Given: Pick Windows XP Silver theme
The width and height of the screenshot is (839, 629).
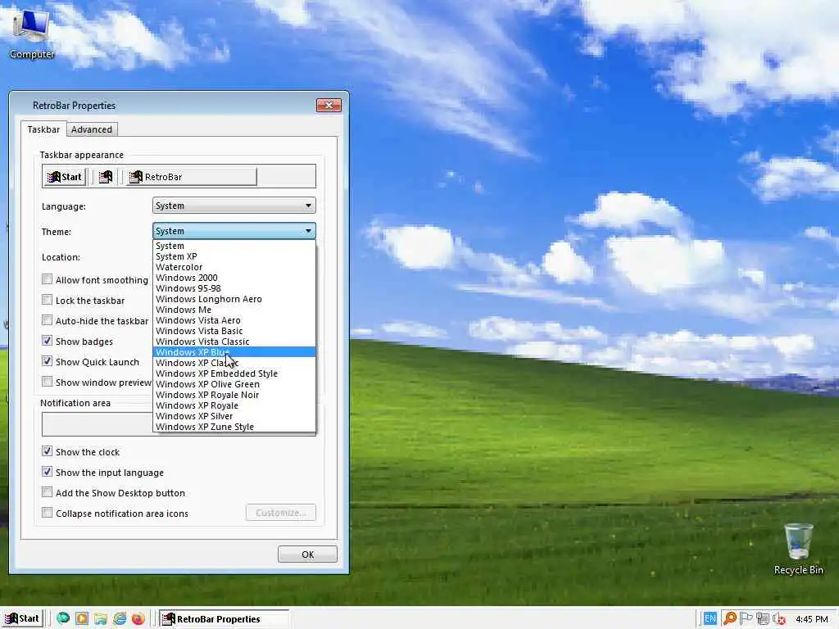Looking at the screenshot, I should tap(234, 416).
